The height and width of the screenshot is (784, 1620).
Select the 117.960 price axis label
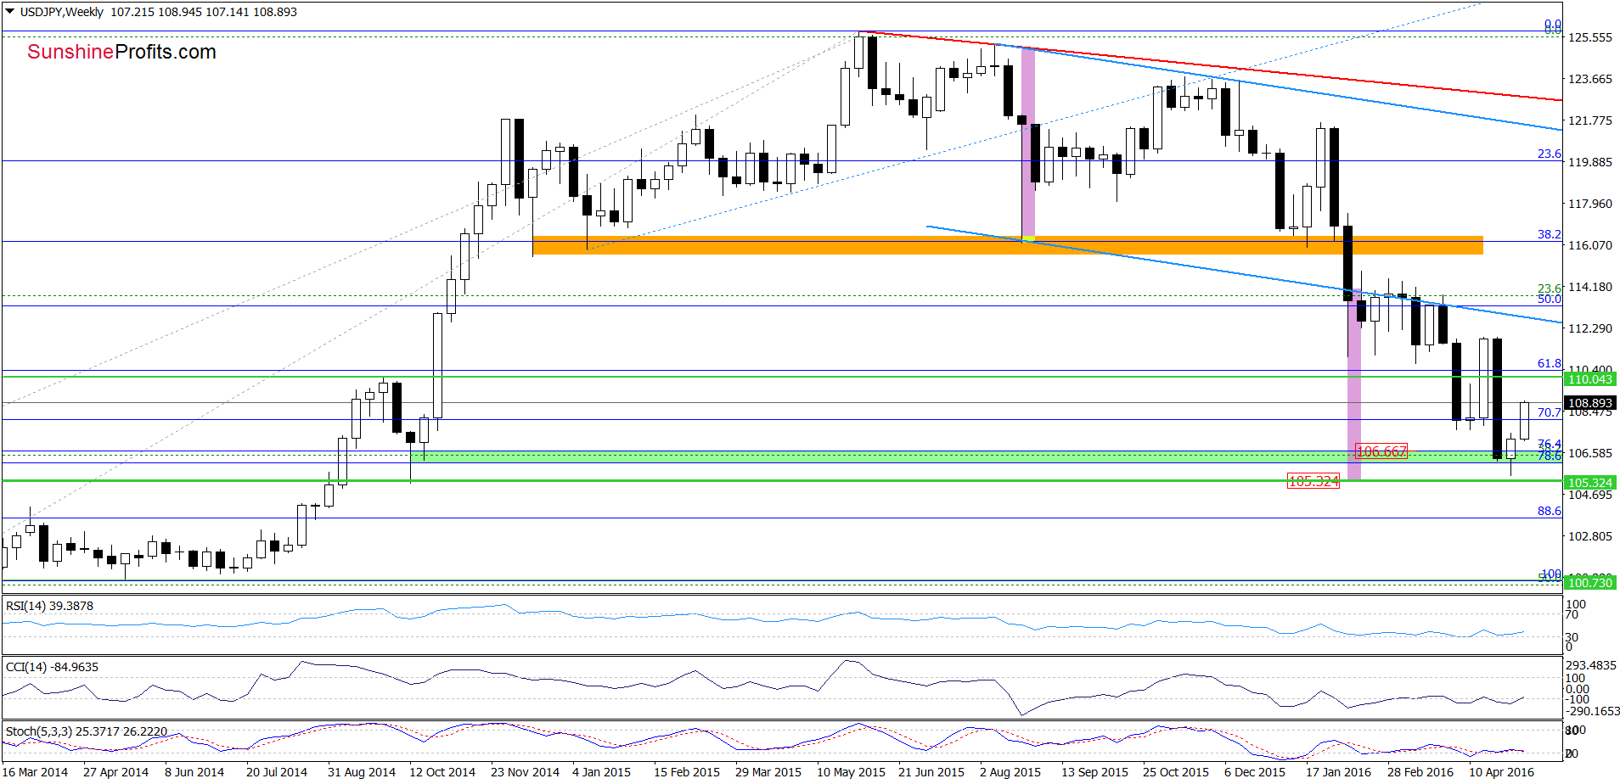pos(1589,204)
